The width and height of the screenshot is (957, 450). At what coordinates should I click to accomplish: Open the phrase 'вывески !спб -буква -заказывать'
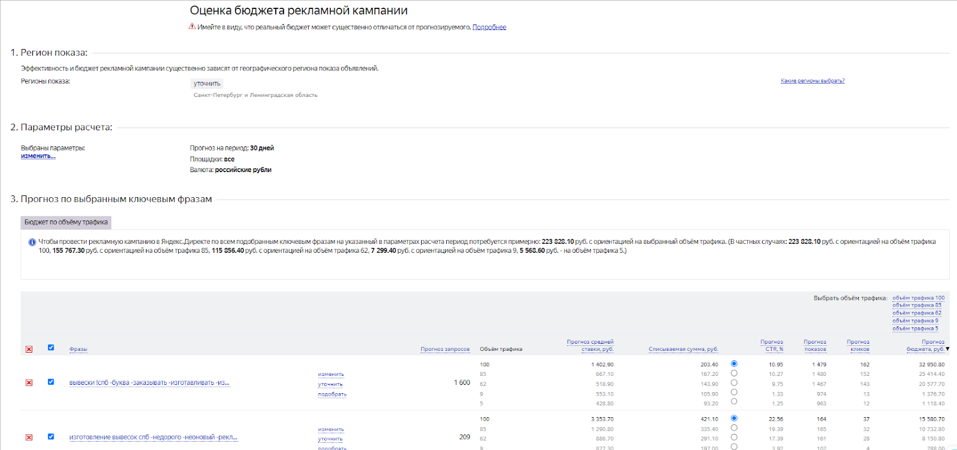pyautogui.click(x=150, y=382)
